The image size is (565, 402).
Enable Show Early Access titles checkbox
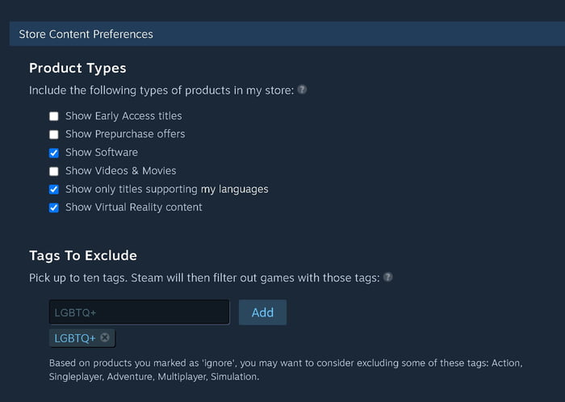click(x=54, y=116)
